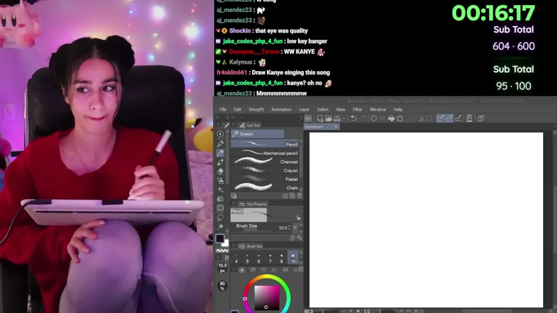Select the Operation (object) tool

[220, 134]
